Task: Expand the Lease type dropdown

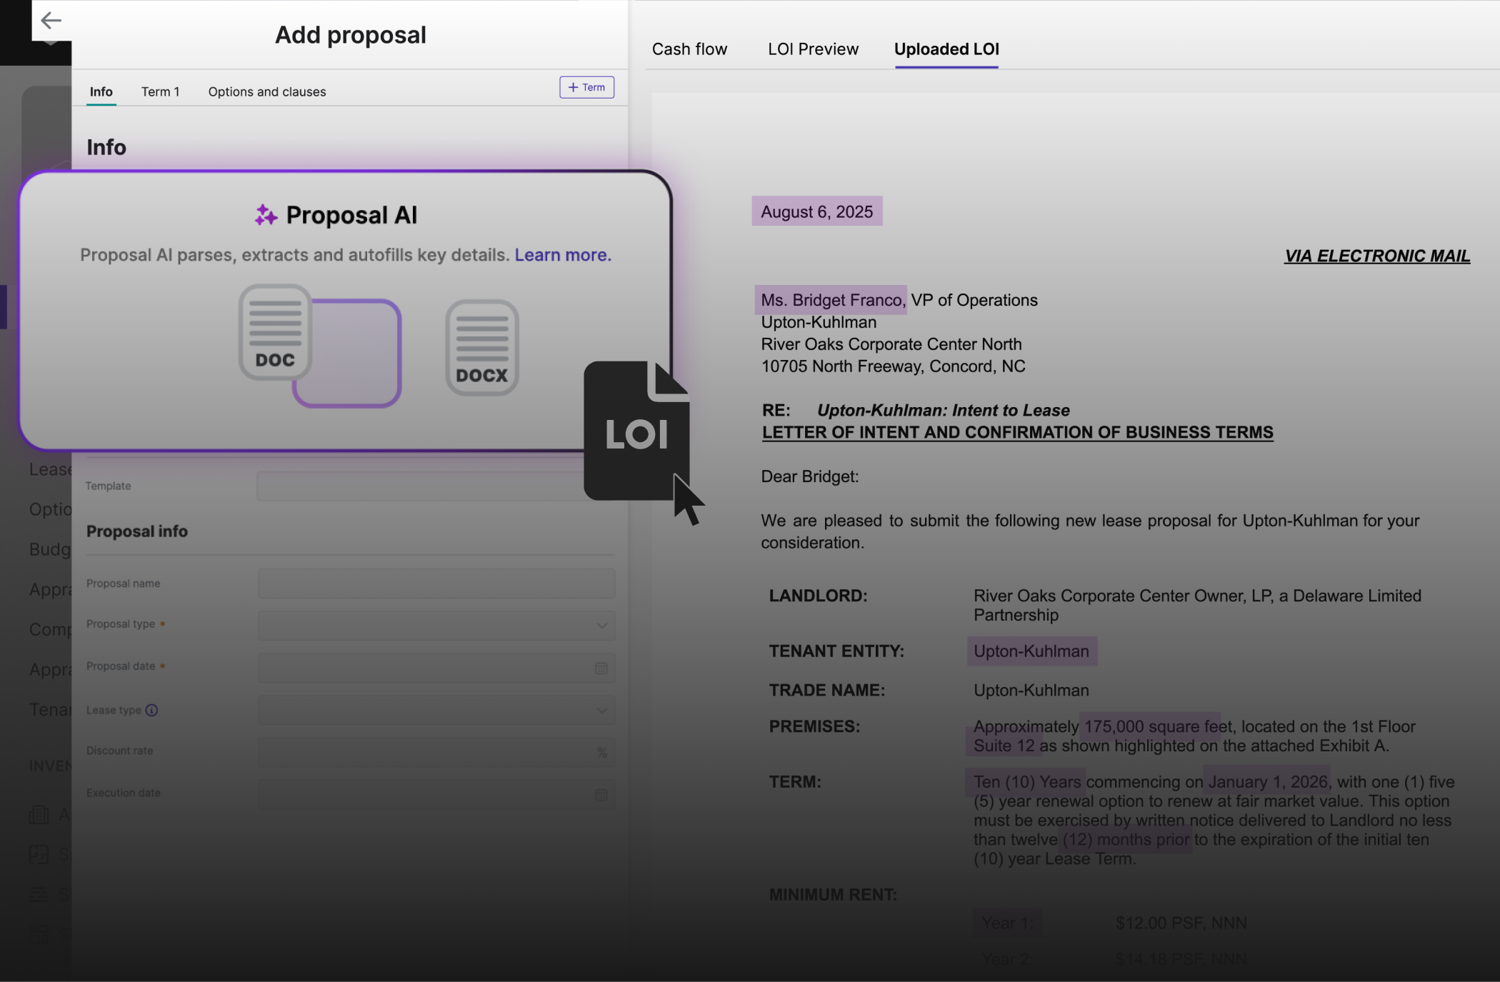Action: coord(601,711)
